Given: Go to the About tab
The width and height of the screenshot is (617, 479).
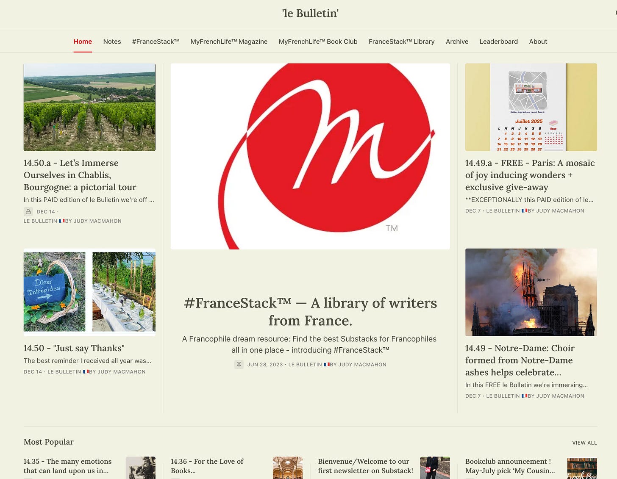Looking at the screenshot, I should [x=538, y=42].
